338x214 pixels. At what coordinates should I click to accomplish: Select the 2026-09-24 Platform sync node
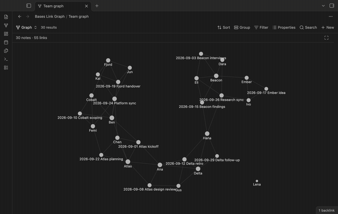[x=115, y=99]
